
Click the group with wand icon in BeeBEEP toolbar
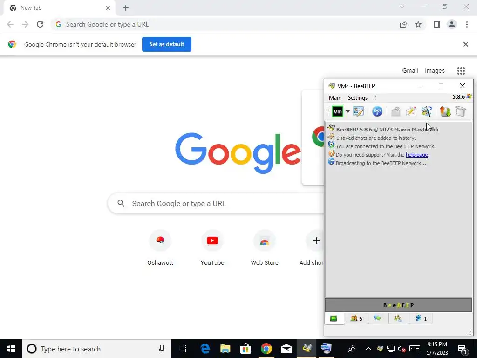[427, 111]
